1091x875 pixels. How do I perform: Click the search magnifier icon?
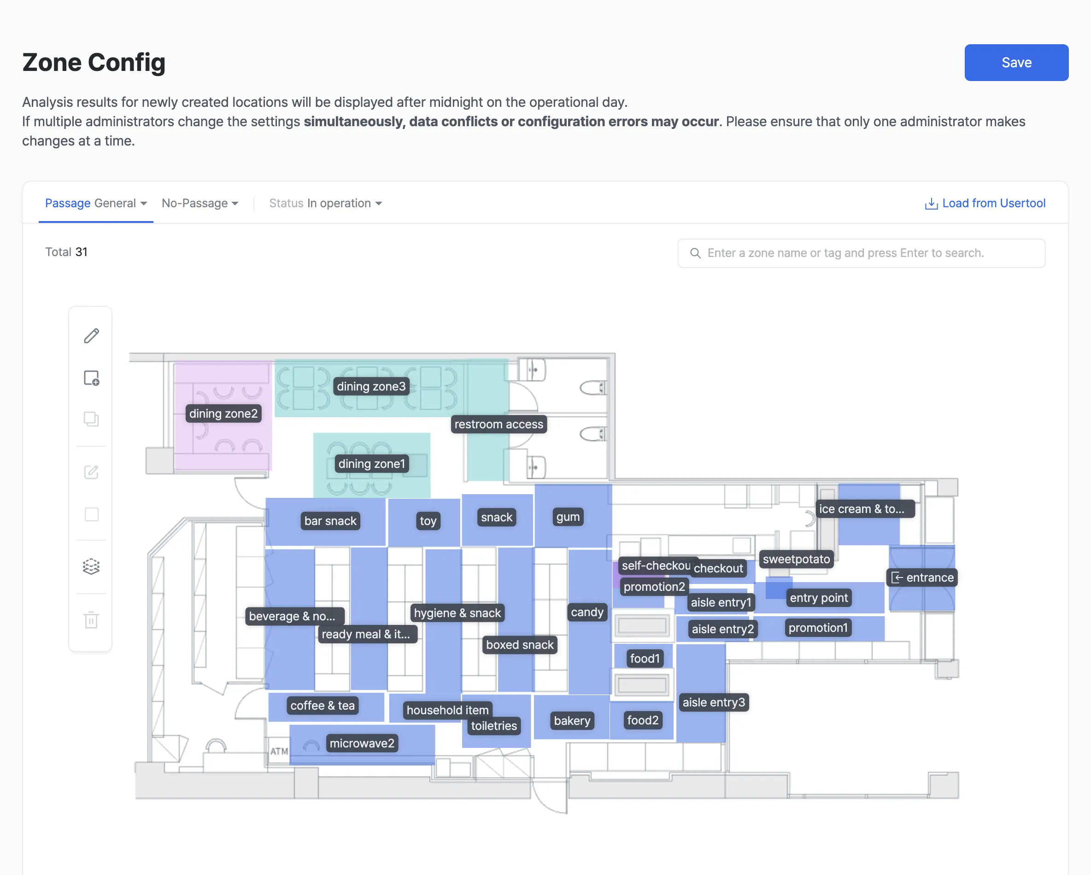click(x=695, y=253)
